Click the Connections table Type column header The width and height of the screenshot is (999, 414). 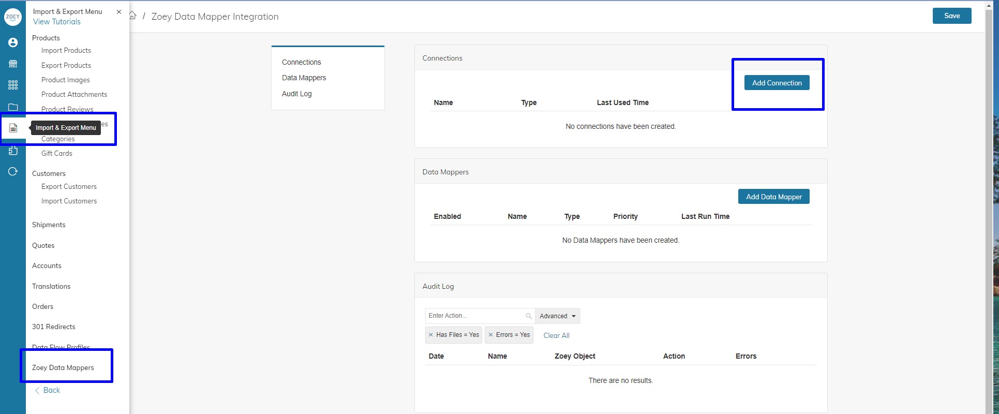coord(529,102)
